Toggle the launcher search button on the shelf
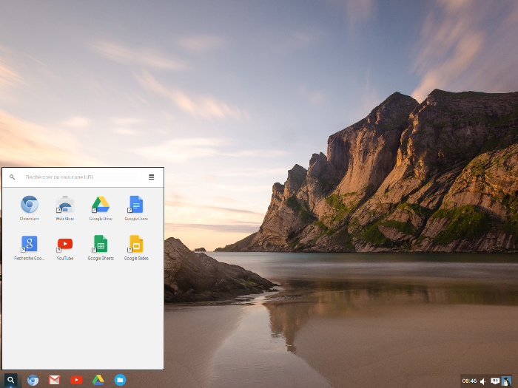 (10, 380)
